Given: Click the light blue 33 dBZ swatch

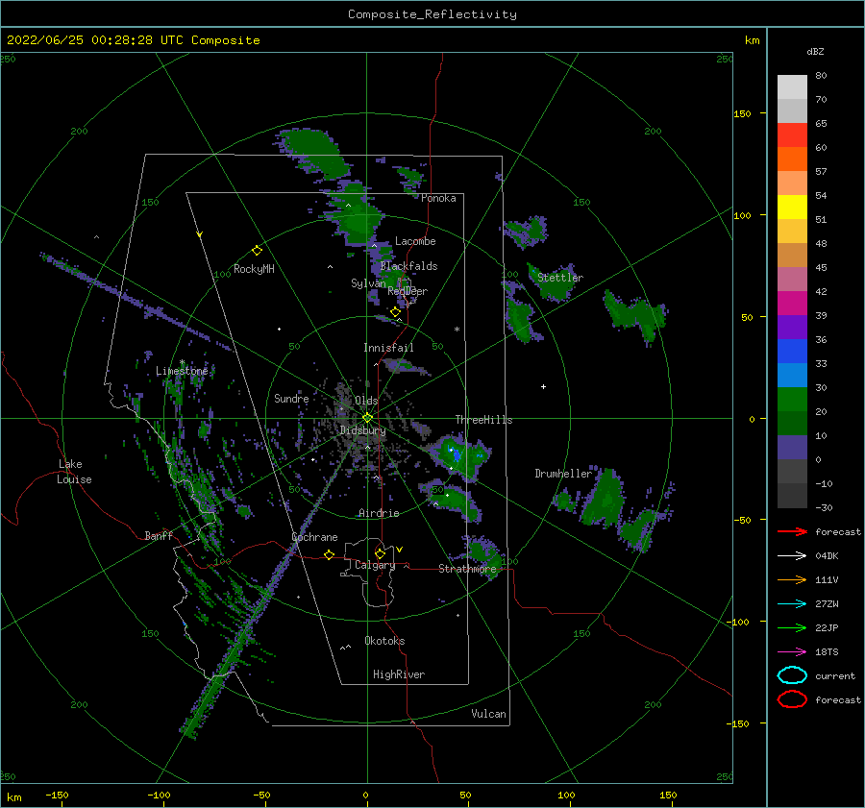Looking at the screenshot, I should 792,376.
